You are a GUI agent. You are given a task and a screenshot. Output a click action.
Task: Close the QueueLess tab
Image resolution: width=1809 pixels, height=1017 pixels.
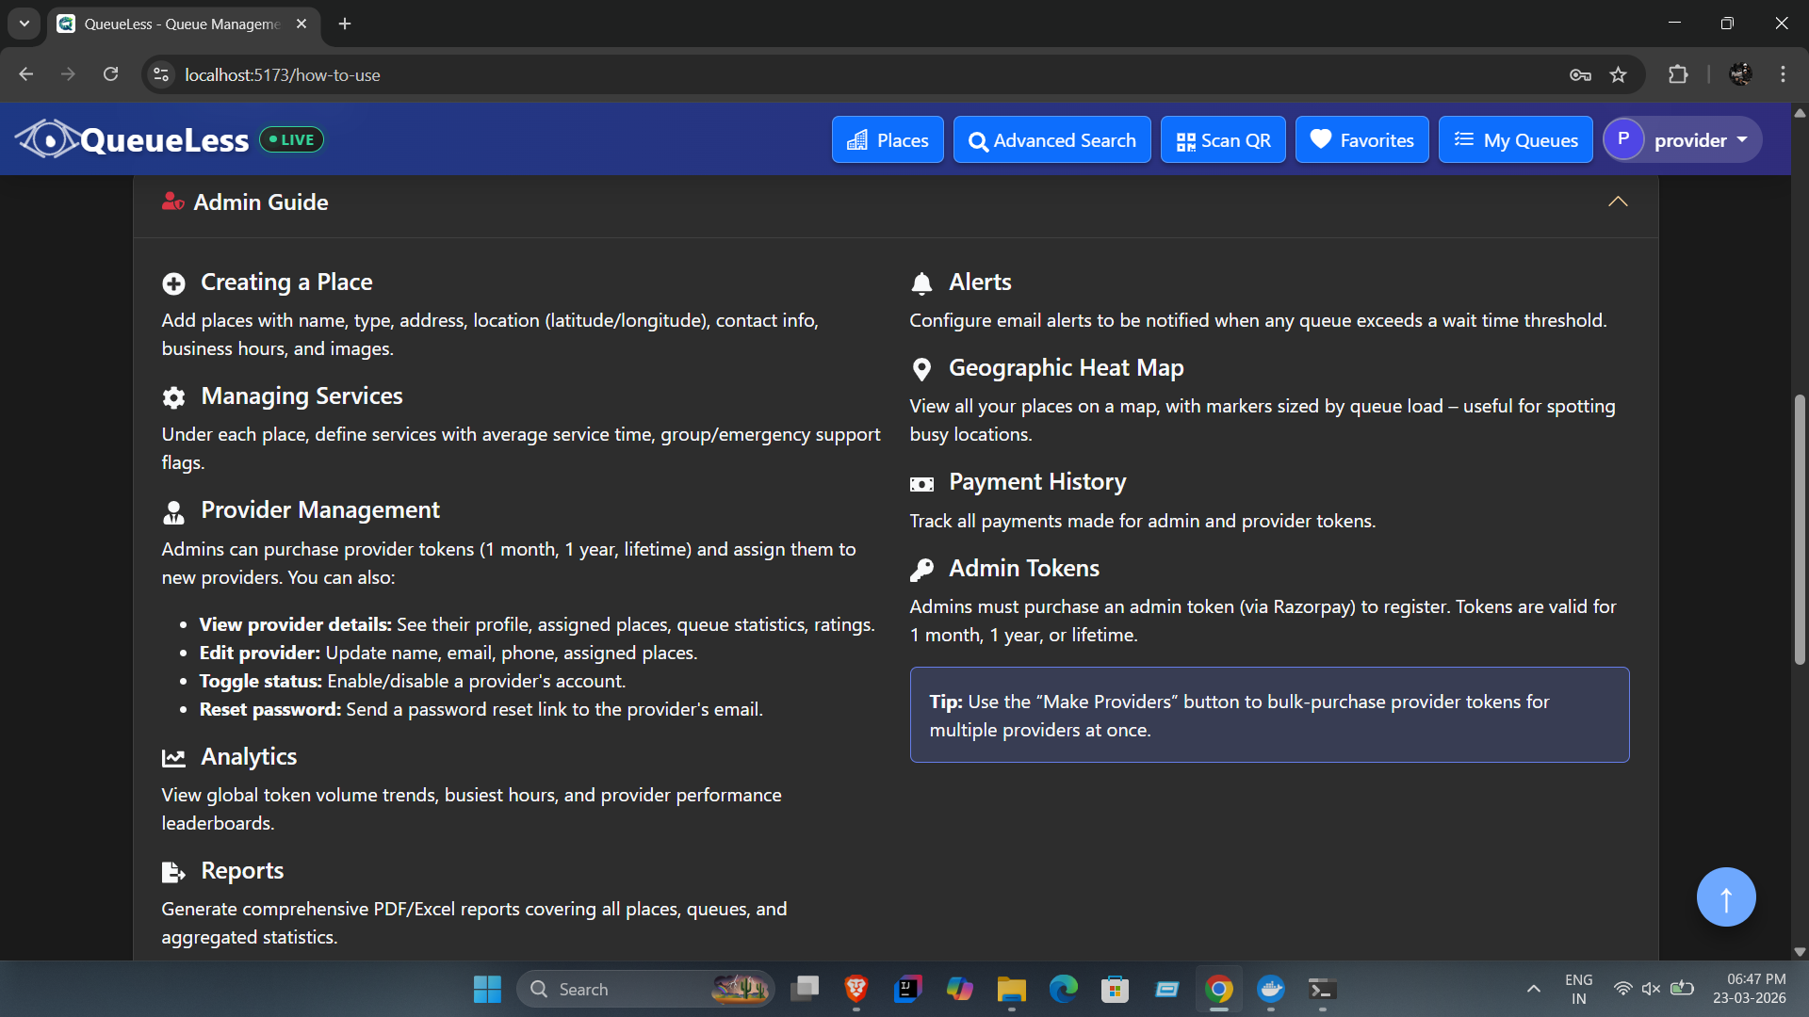(x=301, y=24)
